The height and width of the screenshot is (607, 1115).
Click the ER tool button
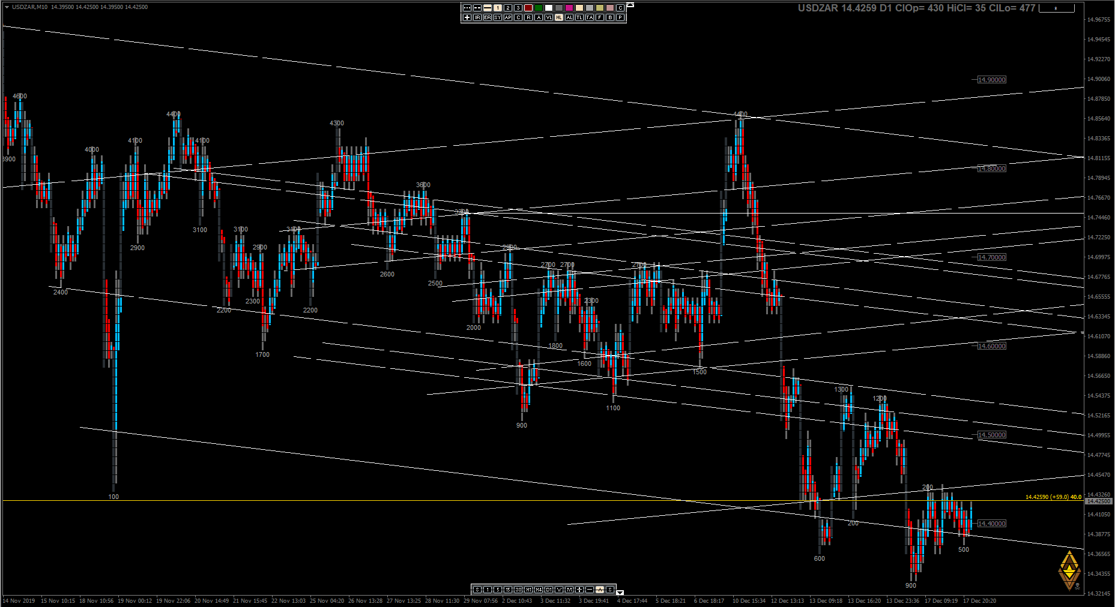tap(488, 17)
